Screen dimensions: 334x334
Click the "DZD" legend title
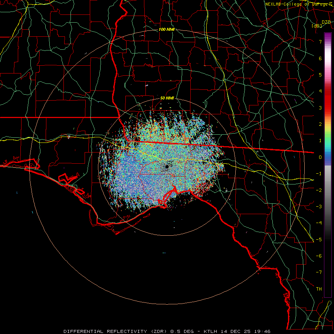point(326,22)
